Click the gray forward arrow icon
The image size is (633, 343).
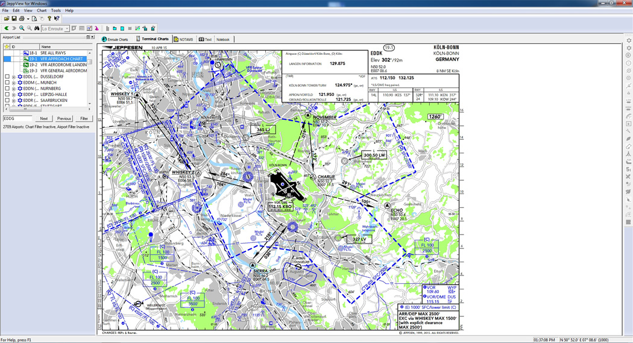point(14,28)
